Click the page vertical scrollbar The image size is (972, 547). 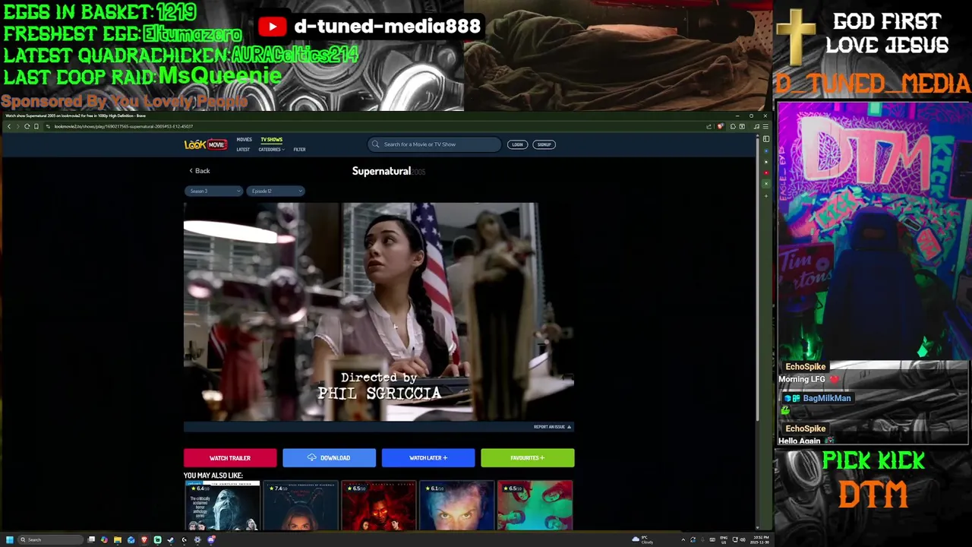tap(756, 279)
